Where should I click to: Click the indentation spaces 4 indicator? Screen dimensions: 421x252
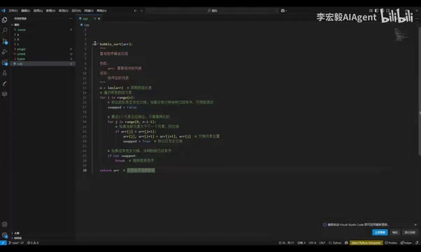(x=301, y=243)
